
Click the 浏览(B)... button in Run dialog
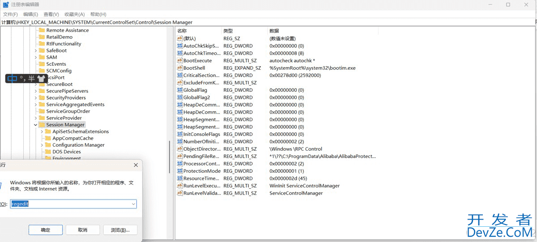[120, 230]
